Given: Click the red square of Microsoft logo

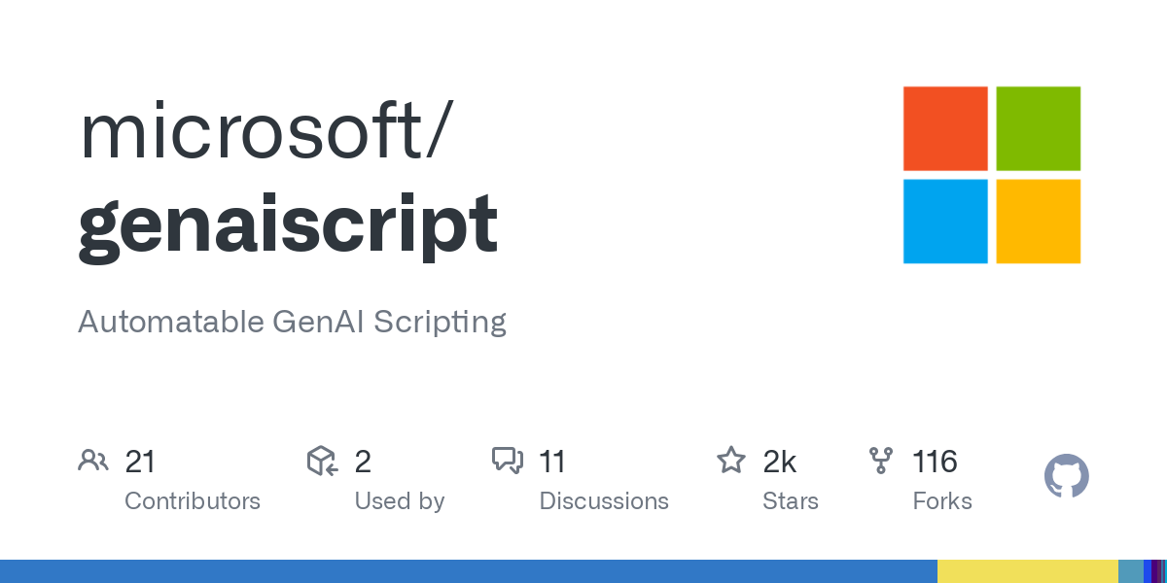Looking at the screenshot, I should pos(945,128).
